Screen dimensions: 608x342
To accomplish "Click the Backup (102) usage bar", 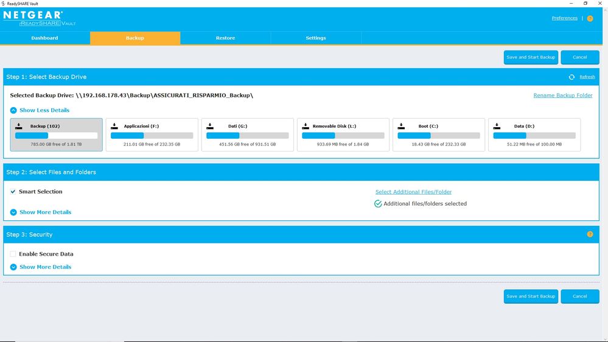I will pos(56,136).
